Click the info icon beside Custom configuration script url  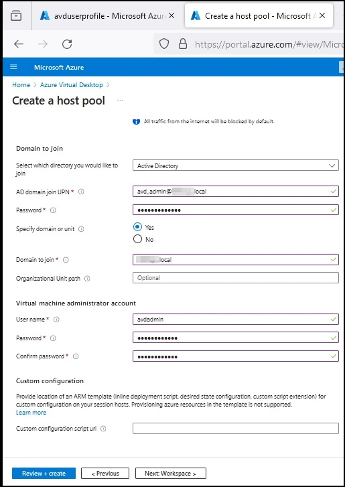(103, 429)
